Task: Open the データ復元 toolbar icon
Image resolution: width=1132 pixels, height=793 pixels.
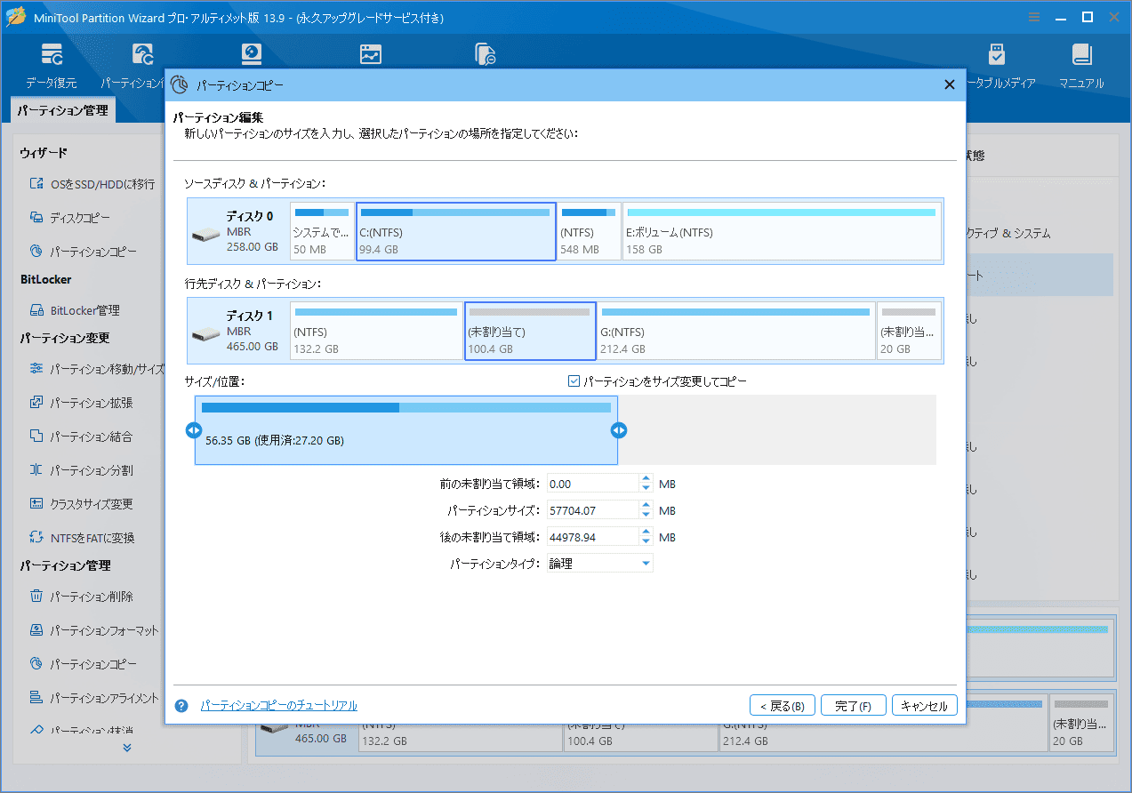Action: coord(52,55)
